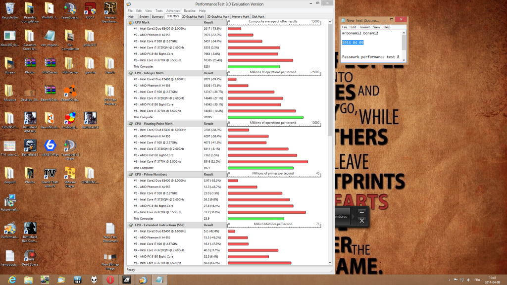Click the CPU - Integer Math section icon

(131, 73)
